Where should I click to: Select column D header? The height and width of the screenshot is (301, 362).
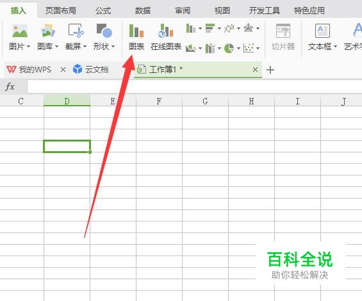point(67,101)
